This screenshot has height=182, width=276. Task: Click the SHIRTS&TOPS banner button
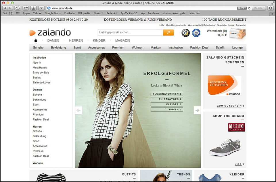coord(167,99)
